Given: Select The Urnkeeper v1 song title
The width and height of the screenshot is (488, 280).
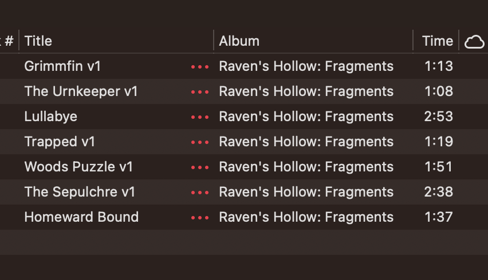Looking at the screenshot, I should tap(81, 91).
